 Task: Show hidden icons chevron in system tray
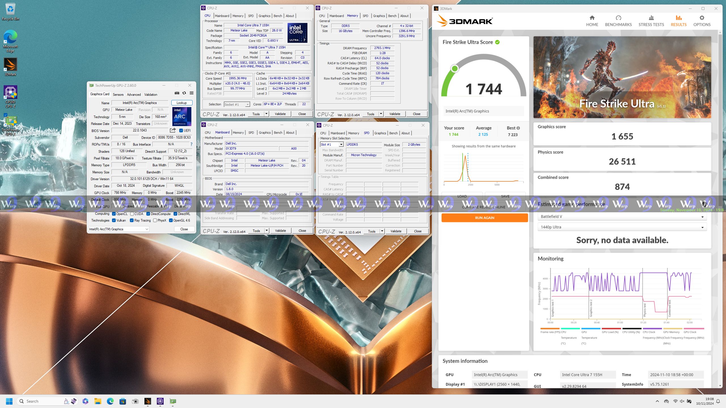tap(657, 401)
